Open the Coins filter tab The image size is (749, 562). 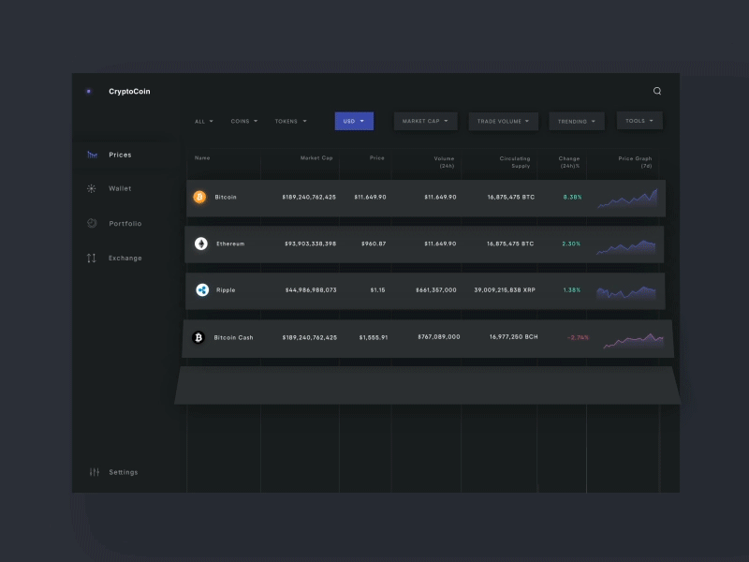[244, 122]
